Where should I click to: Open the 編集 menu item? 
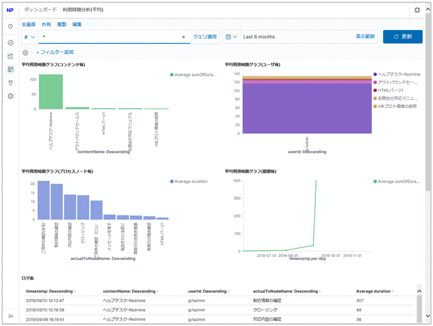[77, 24]
